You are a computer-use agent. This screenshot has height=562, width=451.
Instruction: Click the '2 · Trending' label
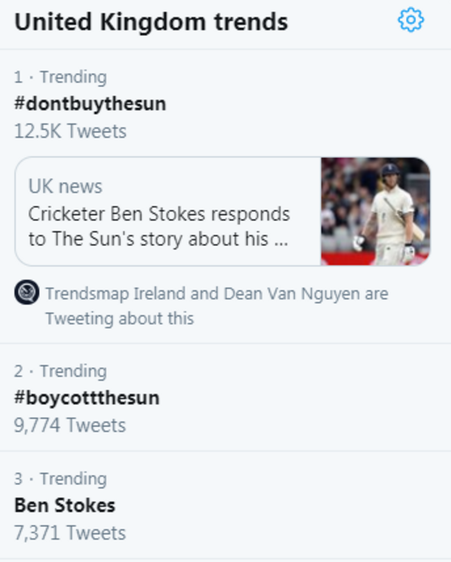click(x=60, y=371)
